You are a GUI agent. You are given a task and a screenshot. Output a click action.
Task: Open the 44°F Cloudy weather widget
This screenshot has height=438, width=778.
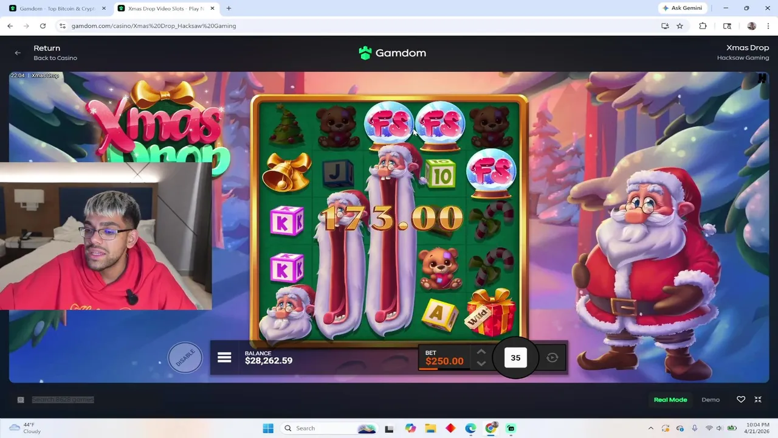pyautogui.click(x=24, y=428)
